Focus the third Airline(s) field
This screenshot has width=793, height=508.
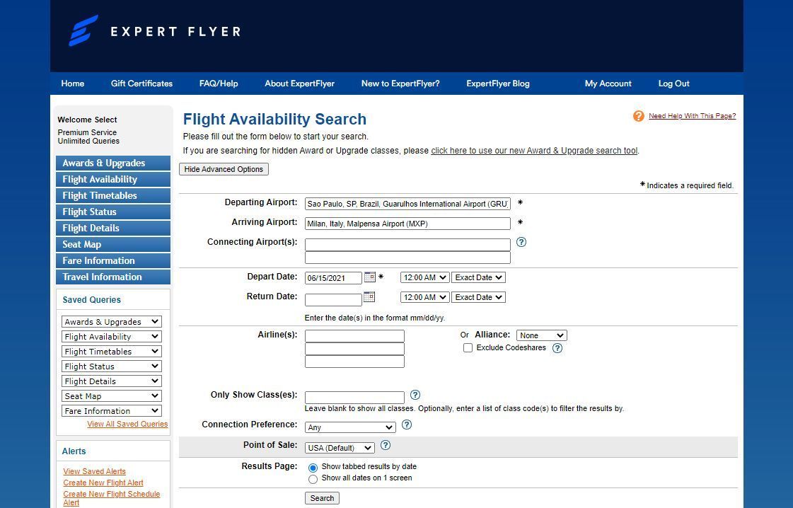coord(354,362)
